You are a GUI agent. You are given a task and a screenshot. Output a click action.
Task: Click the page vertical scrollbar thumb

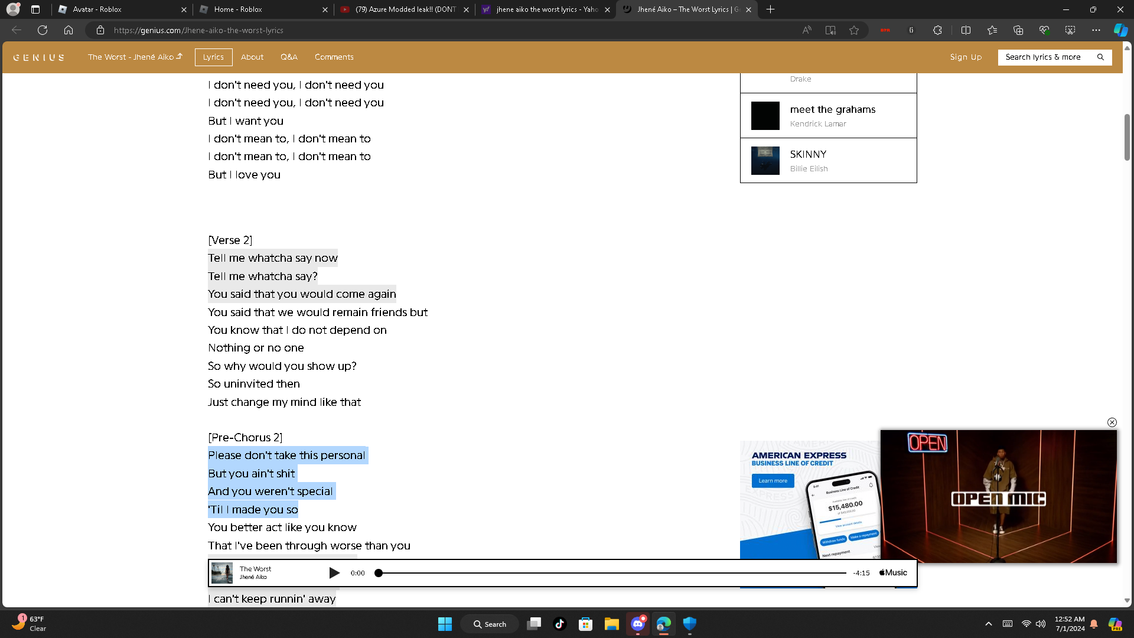(1127, 137)
